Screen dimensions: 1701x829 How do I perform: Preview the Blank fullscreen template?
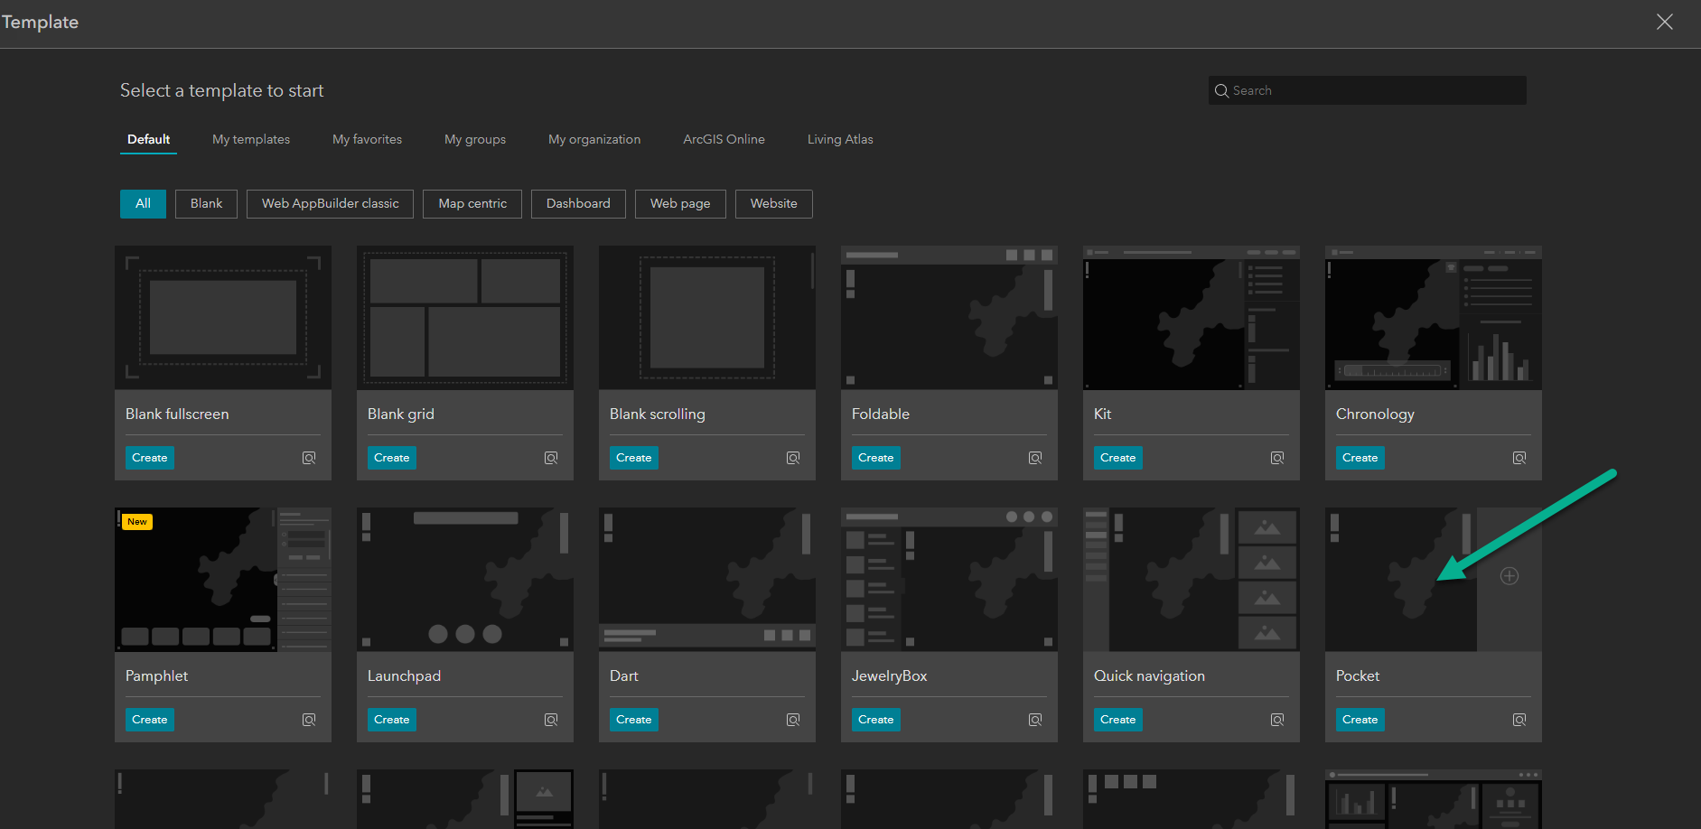(309, 458)
